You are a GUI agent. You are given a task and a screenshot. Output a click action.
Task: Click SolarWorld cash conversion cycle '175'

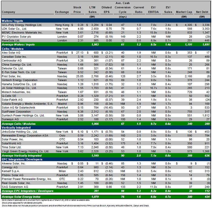123,144
